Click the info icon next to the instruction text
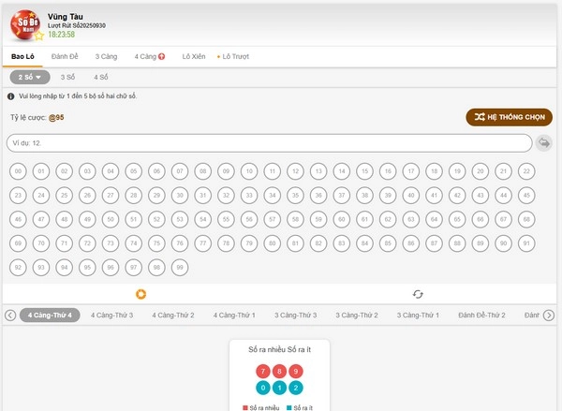Image resolution: width=562 pixels, height=411 pixels. [x=10, y=96]
